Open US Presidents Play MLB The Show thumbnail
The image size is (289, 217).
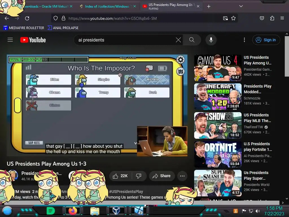click(218, 125)
